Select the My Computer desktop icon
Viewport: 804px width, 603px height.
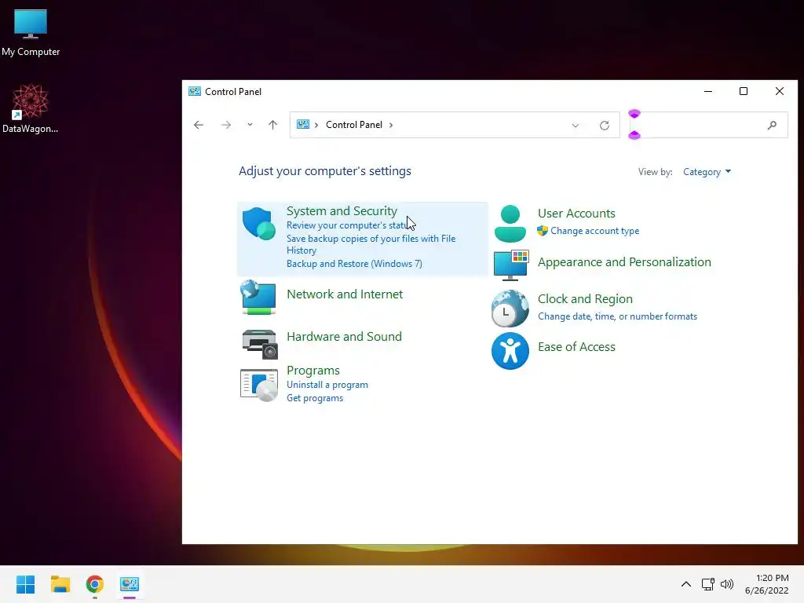click(x=31, y=32)
